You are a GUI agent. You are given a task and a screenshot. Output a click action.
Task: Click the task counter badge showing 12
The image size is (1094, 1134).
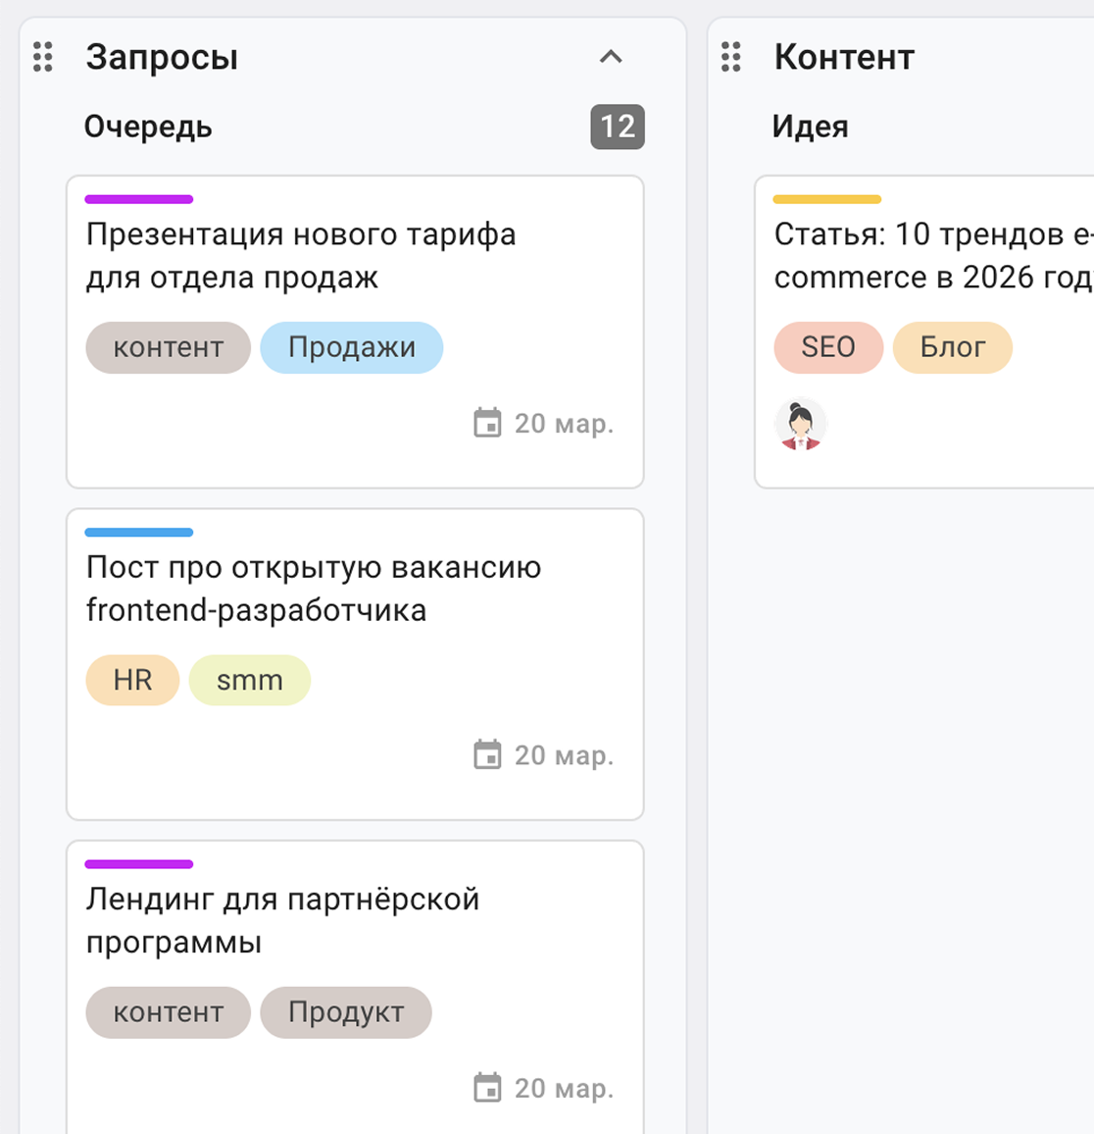(618, 127)
